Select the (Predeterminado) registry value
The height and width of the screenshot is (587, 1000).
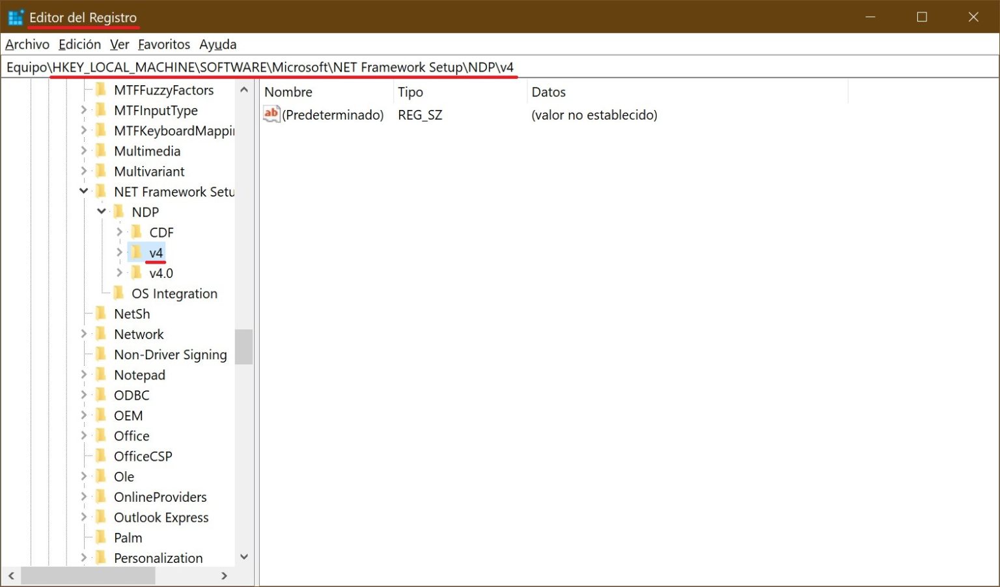pos(333,115)
